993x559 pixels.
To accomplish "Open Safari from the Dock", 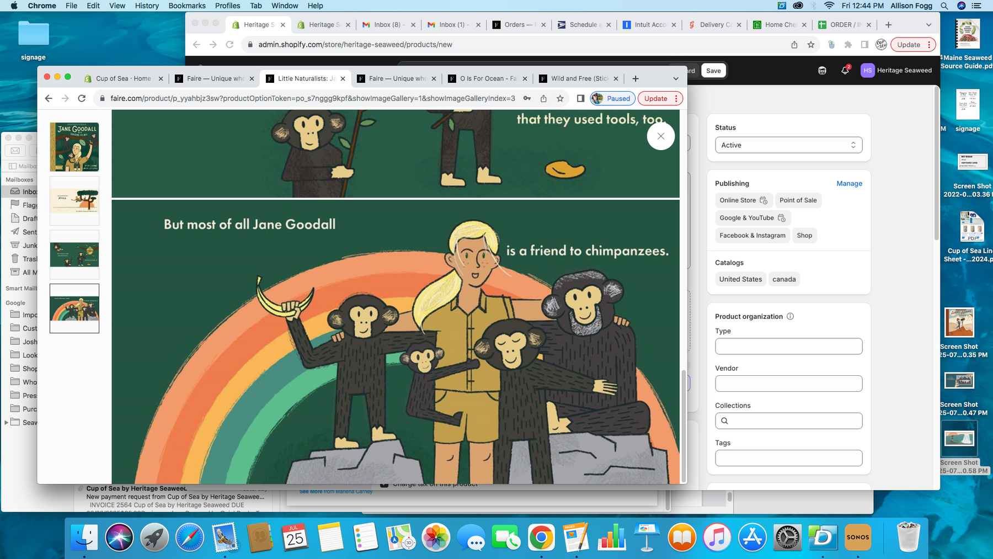I will (x=189, y=537).
